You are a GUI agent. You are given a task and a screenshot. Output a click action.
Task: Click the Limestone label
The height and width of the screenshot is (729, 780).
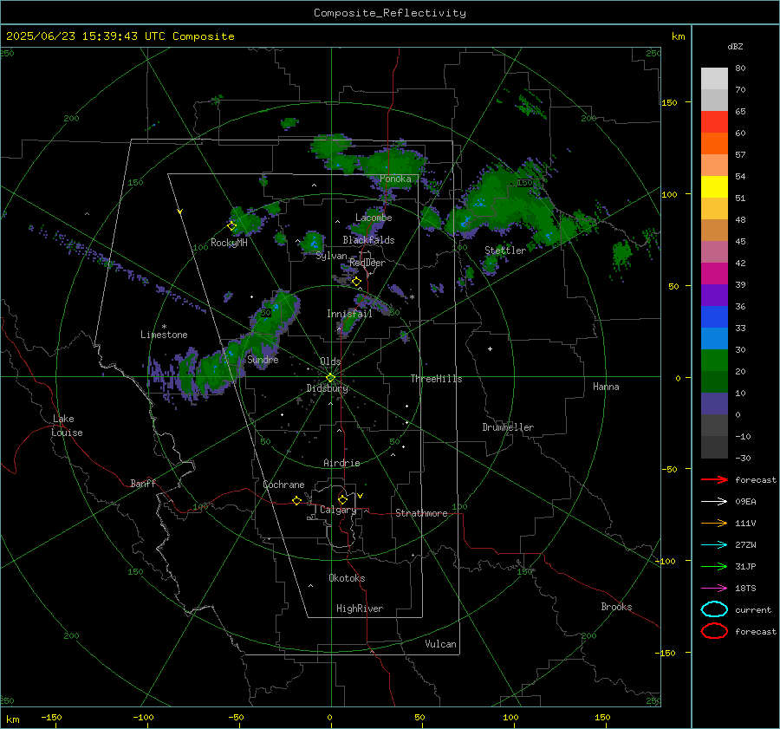click(164, 335)
